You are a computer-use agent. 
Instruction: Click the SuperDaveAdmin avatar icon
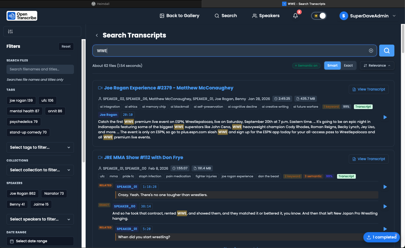point(344,16)
